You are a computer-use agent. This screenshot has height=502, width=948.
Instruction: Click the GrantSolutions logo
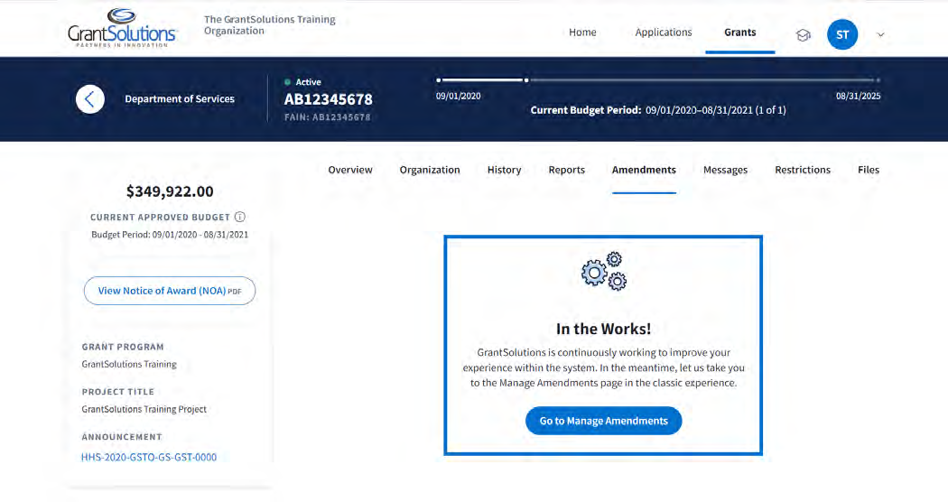[x=123, y=29]
